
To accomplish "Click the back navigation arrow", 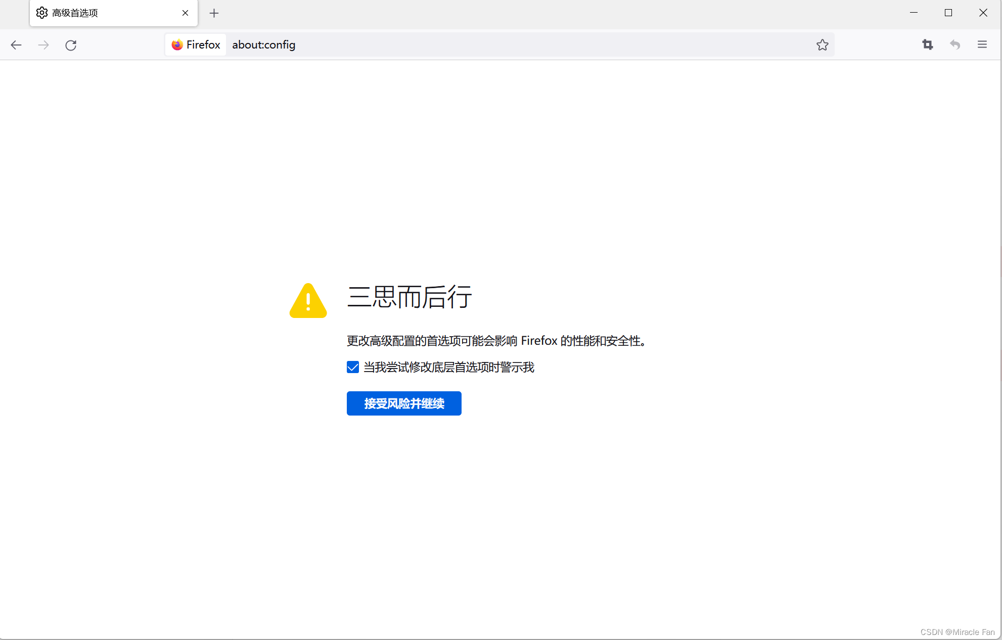I will tap(16, 45).
